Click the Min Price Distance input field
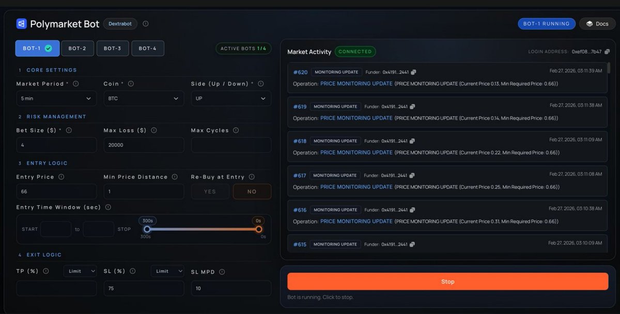 coord(144,192)
